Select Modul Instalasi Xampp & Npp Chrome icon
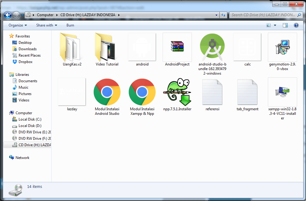The image size is (306, 201). coord(142,92)
